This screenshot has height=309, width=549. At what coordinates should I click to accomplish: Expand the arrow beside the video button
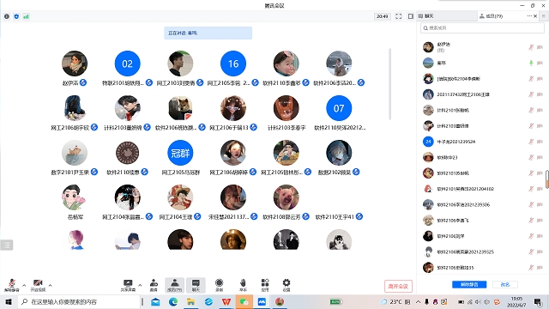pyautogui.click(x=51, y=285)
